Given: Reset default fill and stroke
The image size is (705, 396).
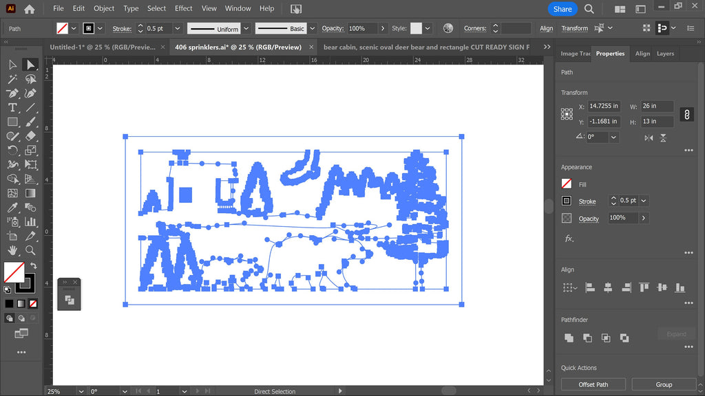Looking at the screenshot, I should coord(7,289).
